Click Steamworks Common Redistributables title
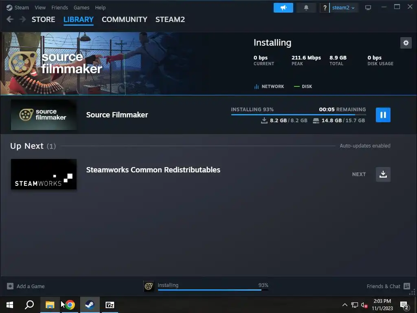This screenshot has height=313, width=417. pyautogui.click(x=153, y=170)
